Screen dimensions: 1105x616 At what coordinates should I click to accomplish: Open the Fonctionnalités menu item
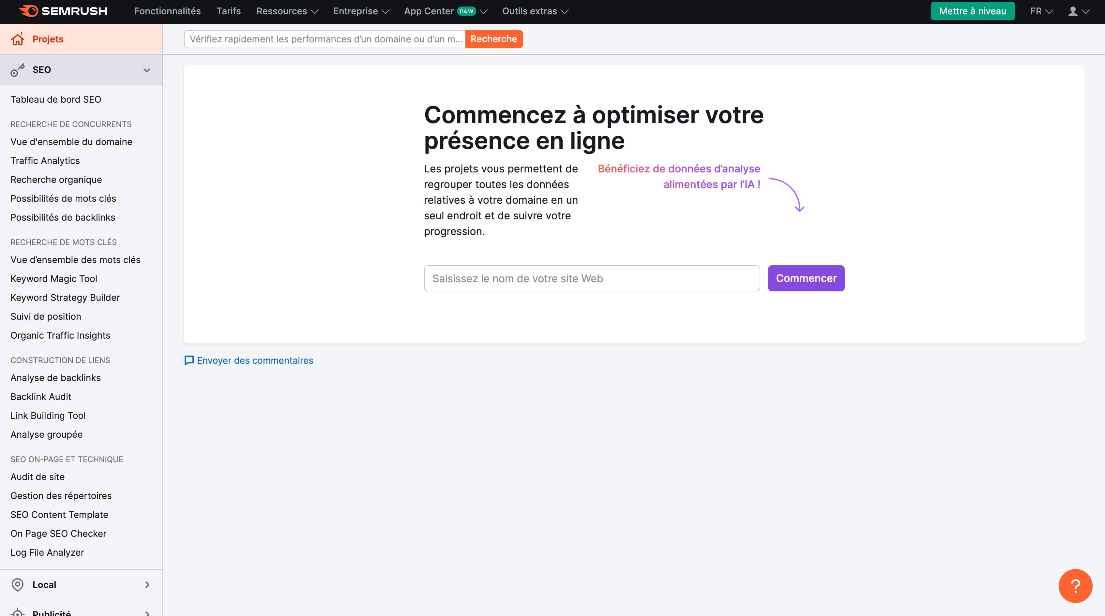[x=167, y=11]
